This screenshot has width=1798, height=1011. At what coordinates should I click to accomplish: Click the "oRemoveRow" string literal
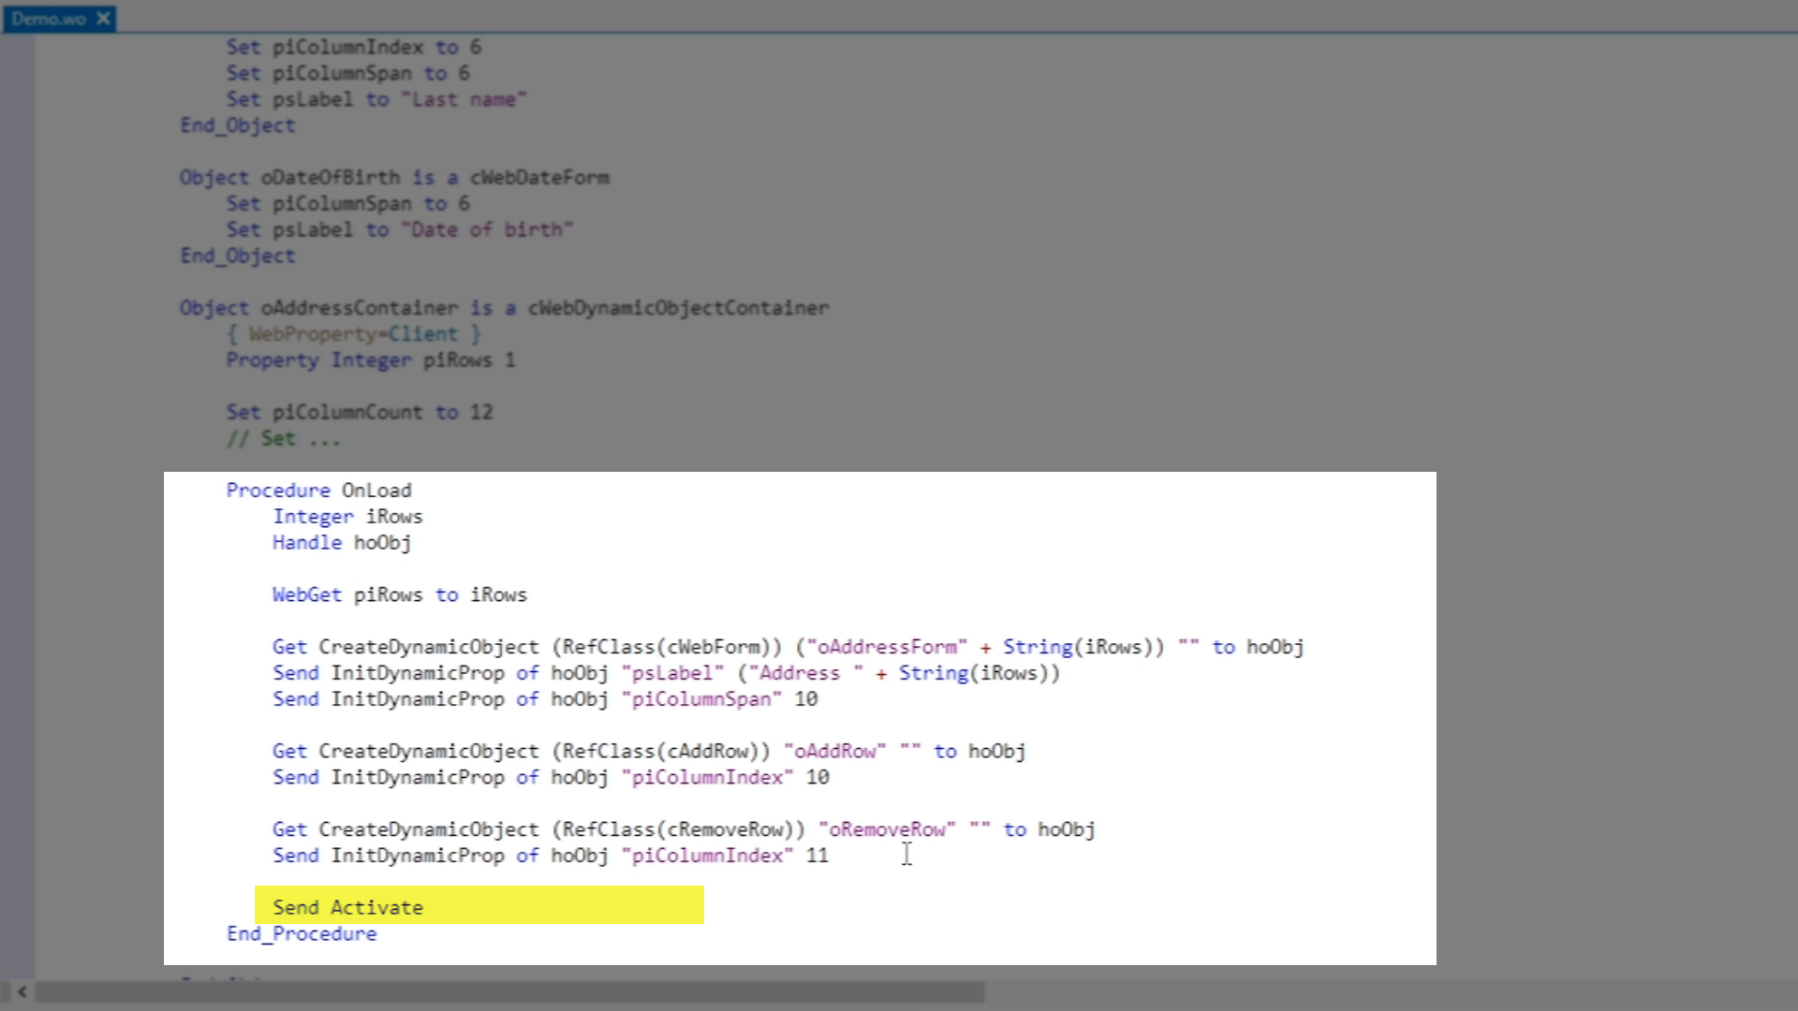click(x=886, y=829)
